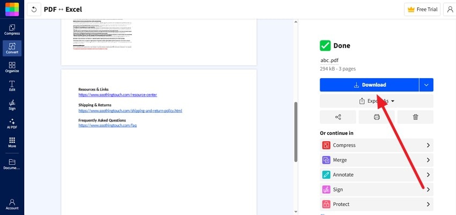Screen dimensions: 456x215
Task: Expand the Compress row chevron
Action: click(x=428, y=145)
